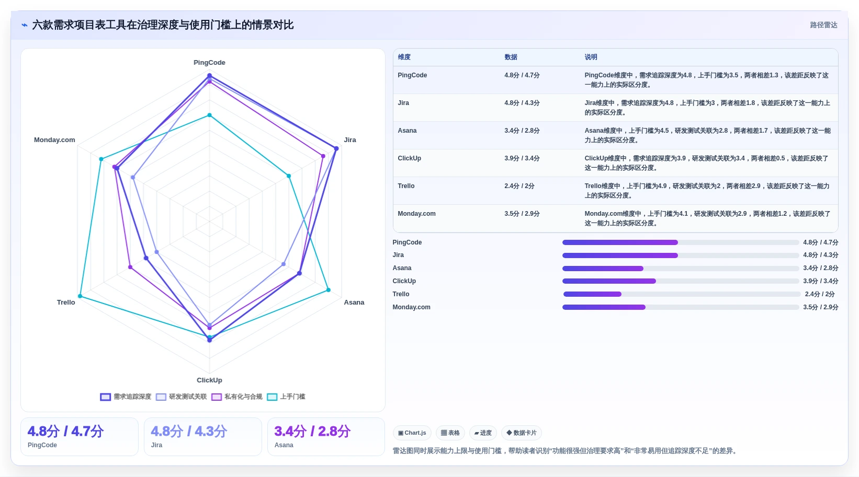Click the light blue 研发测试关联 point on Asana axis
Screen dimensions: 859x477
(284, 264)
